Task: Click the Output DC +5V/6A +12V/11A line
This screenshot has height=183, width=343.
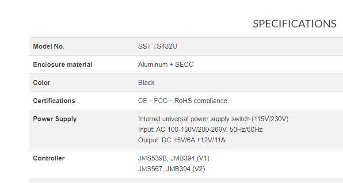Action: 182,140
